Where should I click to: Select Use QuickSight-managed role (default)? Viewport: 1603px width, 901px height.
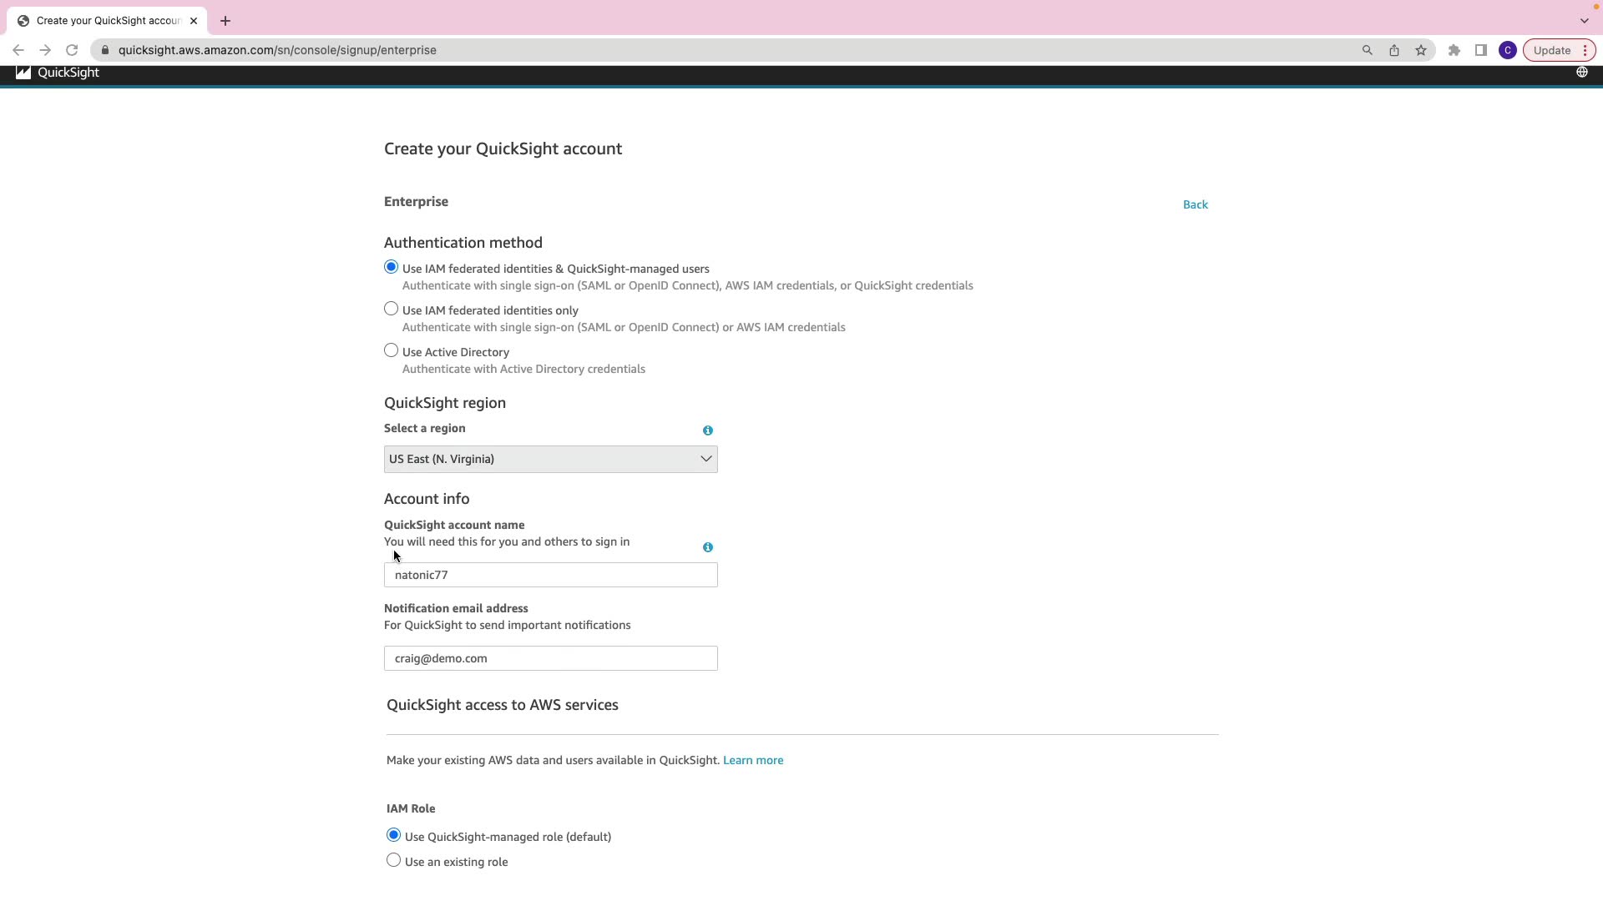click(x=394, y=836)
